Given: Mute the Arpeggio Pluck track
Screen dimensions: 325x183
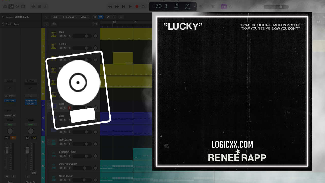Looking at the screenshot, I should 61,156.
